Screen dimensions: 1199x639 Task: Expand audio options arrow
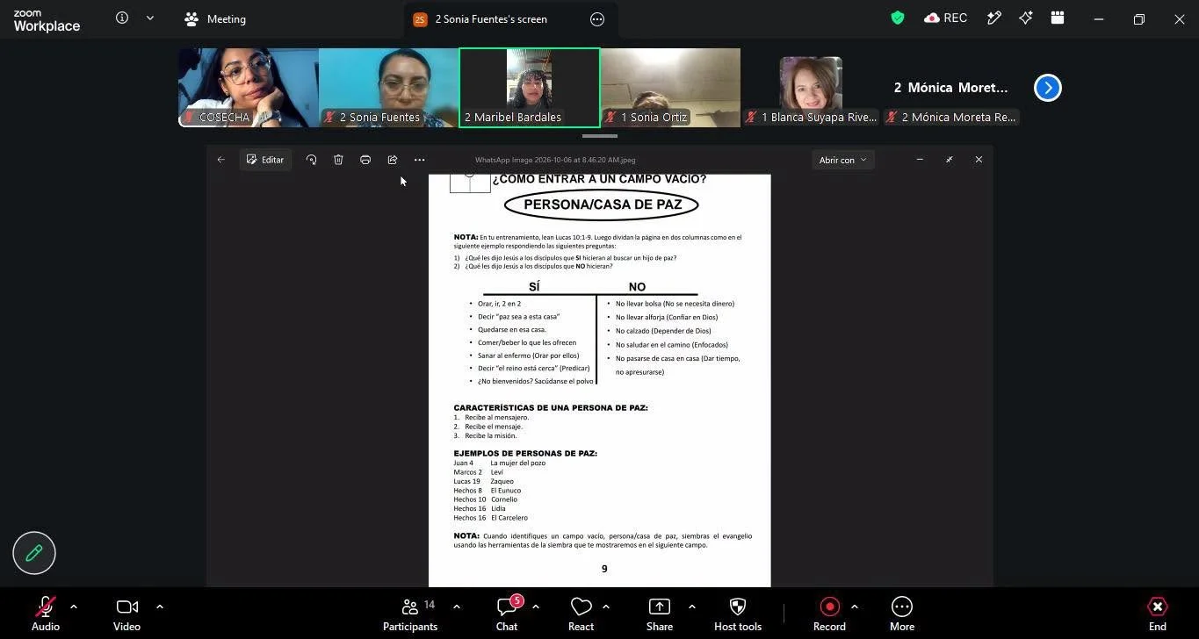[74, 607]
